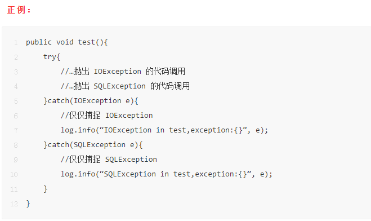Click line number 7 in gutter
Screen dimensions: 371x221
(16, 131)
